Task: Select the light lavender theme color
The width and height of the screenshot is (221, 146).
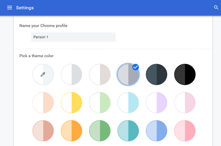Action: point(157,103)
